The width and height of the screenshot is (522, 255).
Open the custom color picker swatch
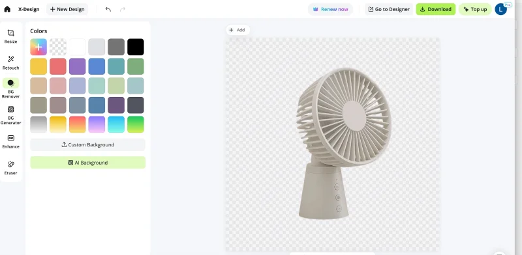point(38,47)
